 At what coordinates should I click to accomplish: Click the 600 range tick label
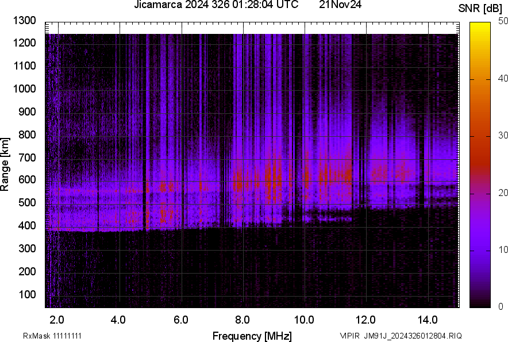[x=28, y=180]
